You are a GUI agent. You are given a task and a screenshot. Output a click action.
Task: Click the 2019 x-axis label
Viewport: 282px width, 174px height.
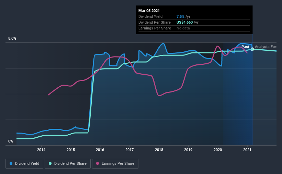point(188,150)
